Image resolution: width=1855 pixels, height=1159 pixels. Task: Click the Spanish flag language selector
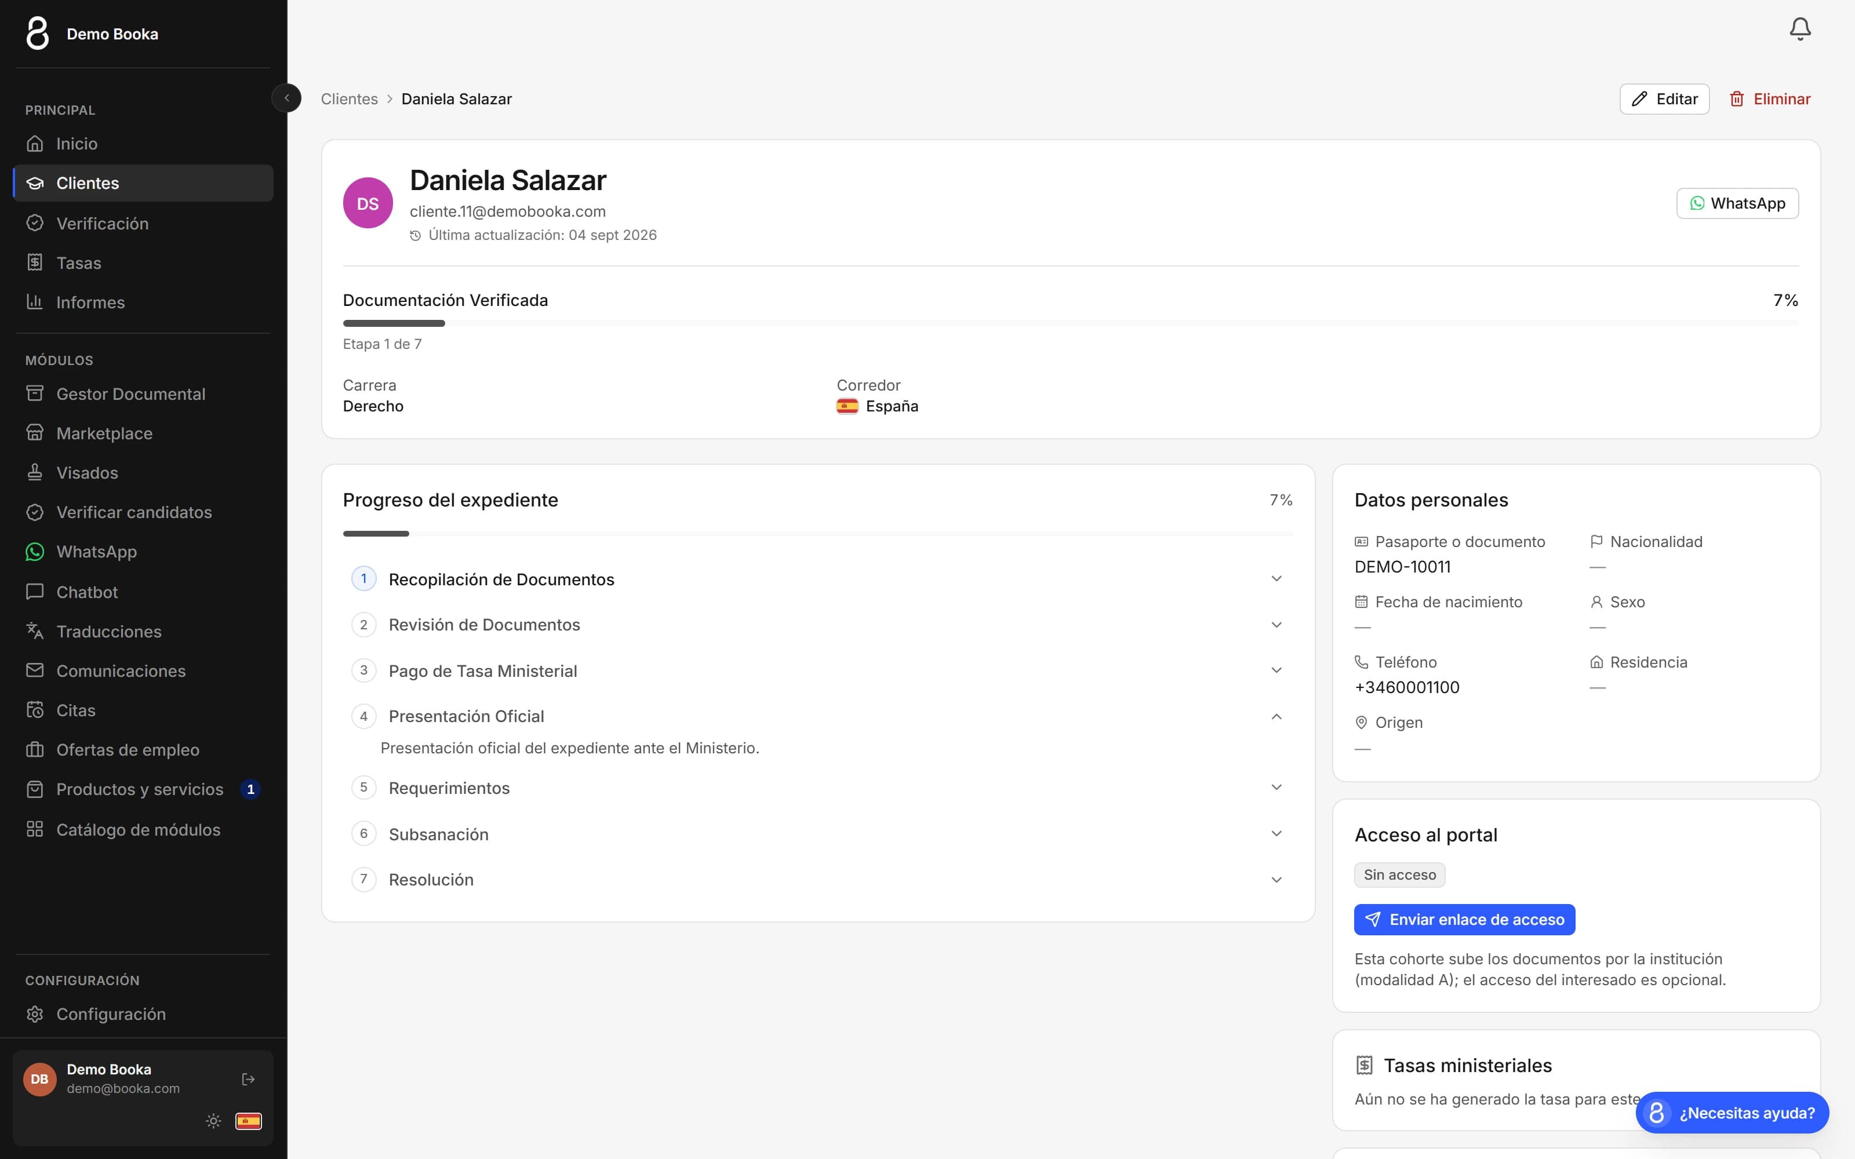pyautogui.click(x=248, y=1121)
